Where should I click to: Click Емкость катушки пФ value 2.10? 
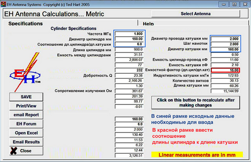click(225, 65)
